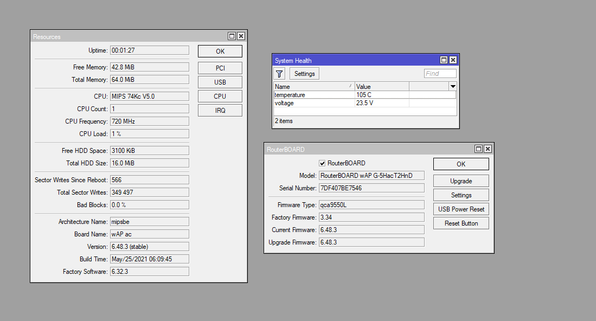Open the column dropdown in System Health table

pos(453,87)
